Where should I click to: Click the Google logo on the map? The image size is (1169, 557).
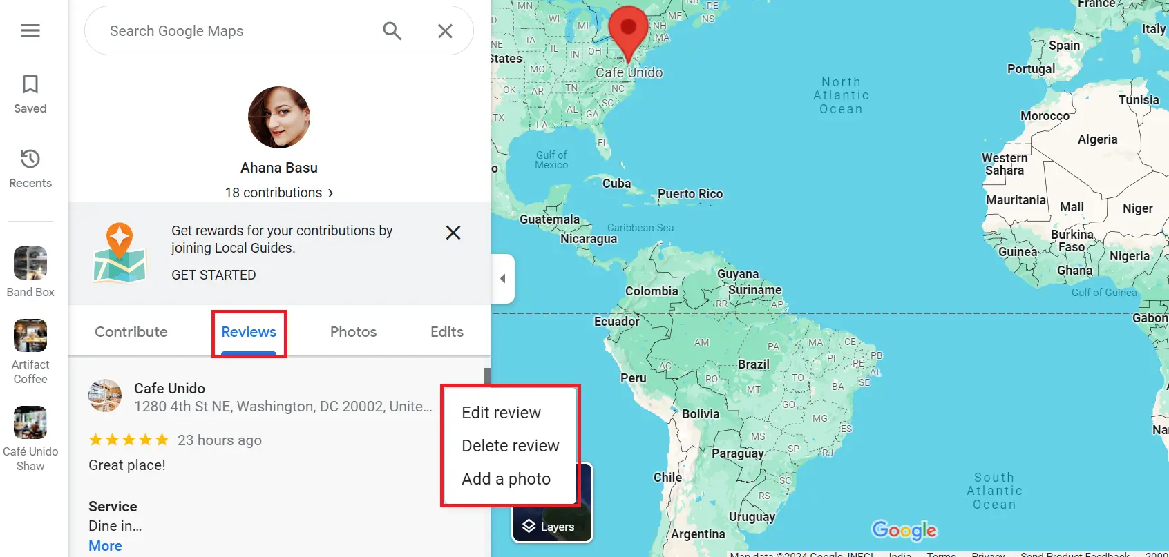(x=904, y=530)
